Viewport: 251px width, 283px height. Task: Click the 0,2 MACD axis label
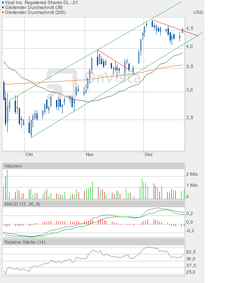[x=189, y=213]
